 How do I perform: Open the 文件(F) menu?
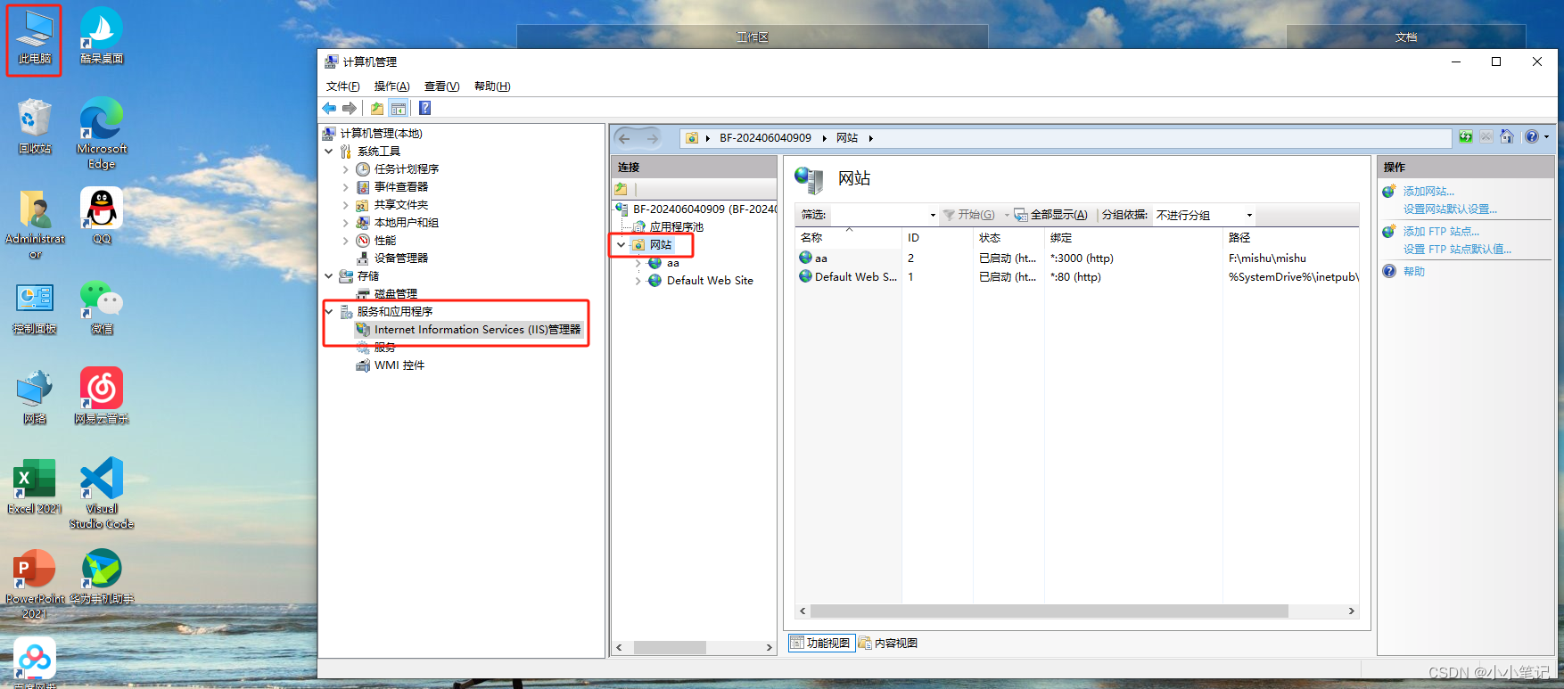coord(343,86)
